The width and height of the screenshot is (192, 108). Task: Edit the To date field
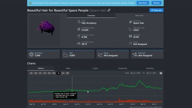click(151, 73)
